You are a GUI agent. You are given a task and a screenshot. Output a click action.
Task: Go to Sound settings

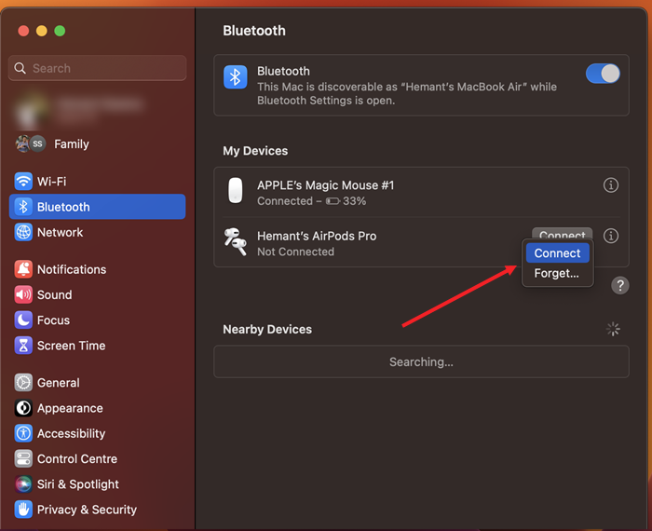[x=54, y=294]
